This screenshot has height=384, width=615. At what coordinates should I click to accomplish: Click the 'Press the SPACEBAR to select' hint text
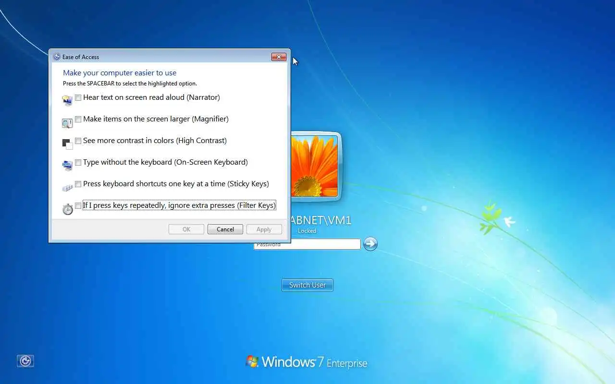tap(130, 84)
